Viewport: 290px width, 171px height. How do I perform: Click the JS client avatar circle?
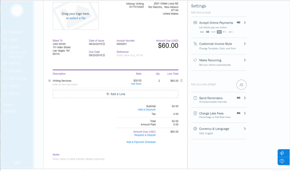[241, 84]
